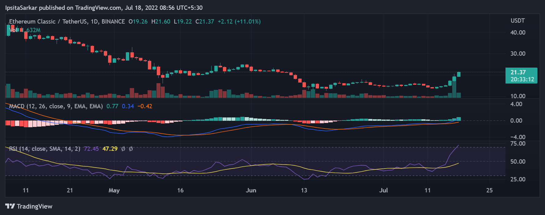Click the TradingView logo at the bottom

click(x=29, y=206)
